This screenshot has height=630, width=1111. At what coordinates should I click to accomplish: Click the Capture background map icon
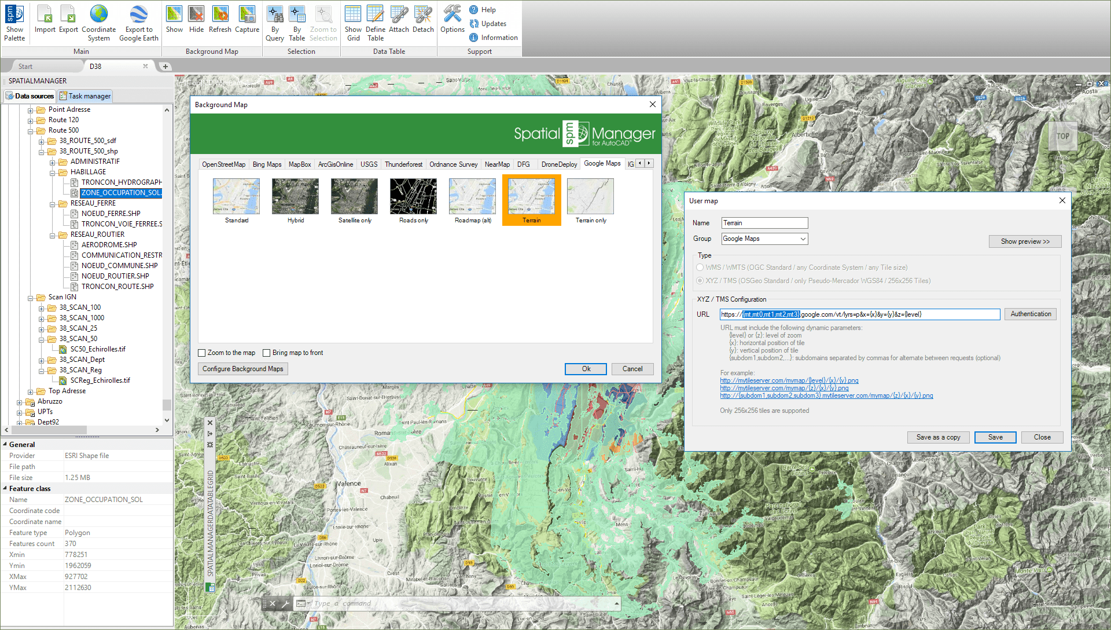click(x=247, y=19)
